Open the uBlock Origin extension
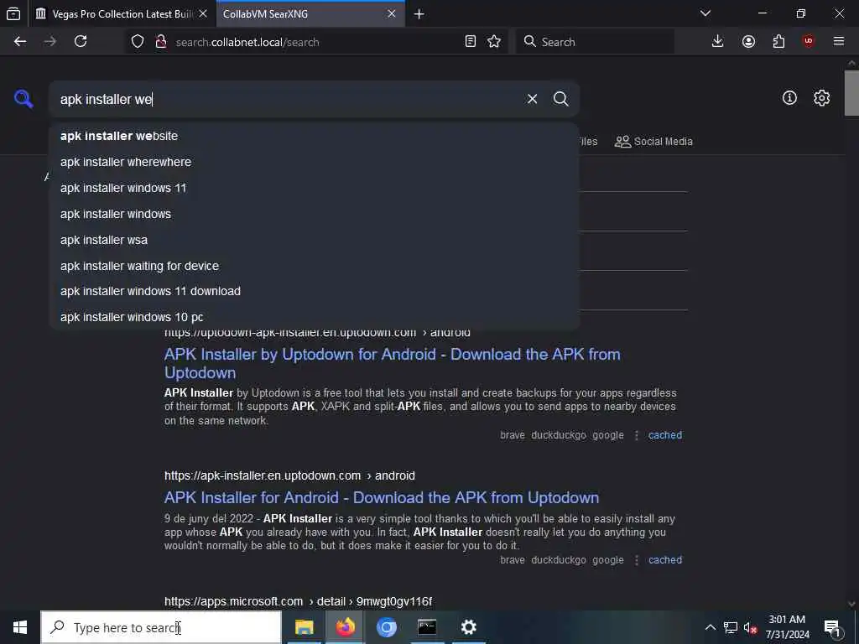The width and height of the screenshot is (859, 644). (x=809, y=42)
